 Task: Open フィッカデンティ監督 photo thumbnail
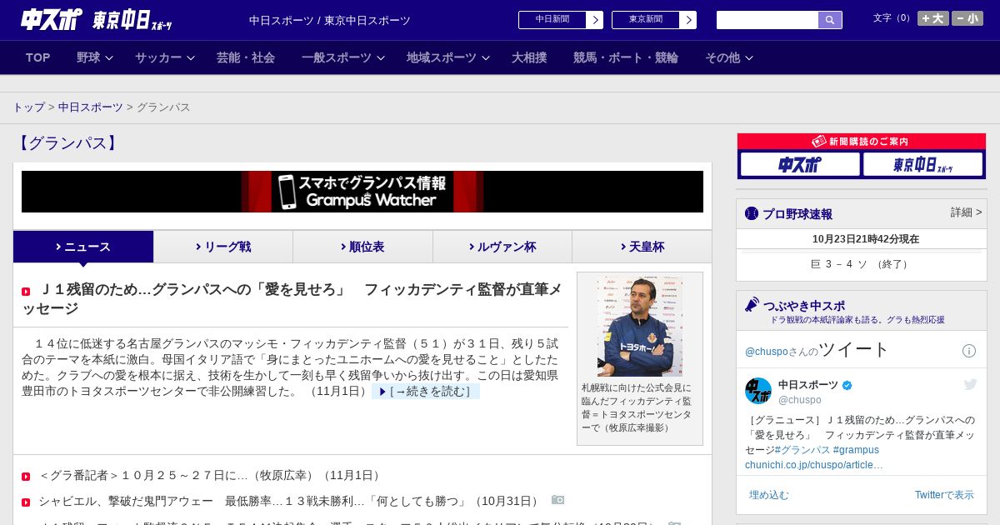click(x=640, y=327)
